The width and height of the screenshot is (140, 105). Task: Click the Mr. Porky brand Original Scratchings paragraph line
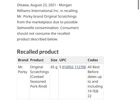47,16
